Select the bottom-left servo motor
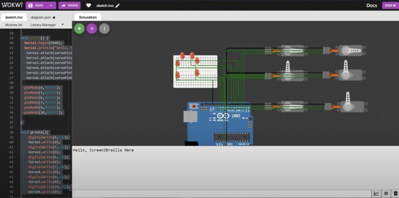This screenshot has width=399, height=198. click(285, 106)
